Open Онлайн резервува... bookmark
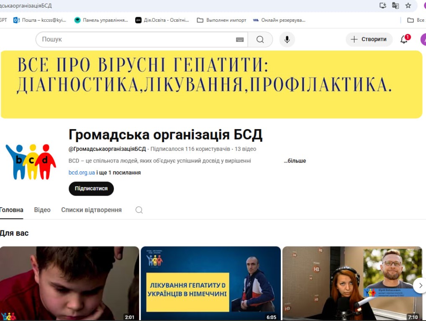Viewport: 426px width, 321px height. pos(279,20)
